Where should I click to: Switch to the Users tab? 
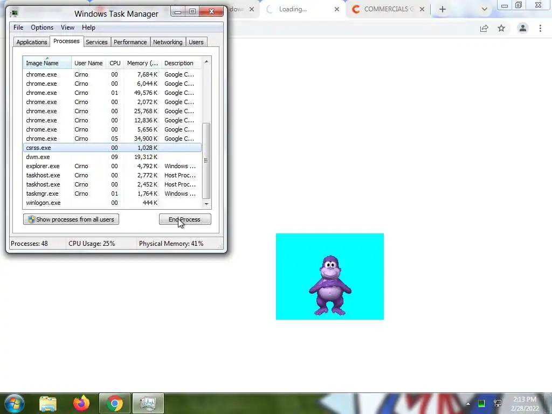(x=196, y=42)
